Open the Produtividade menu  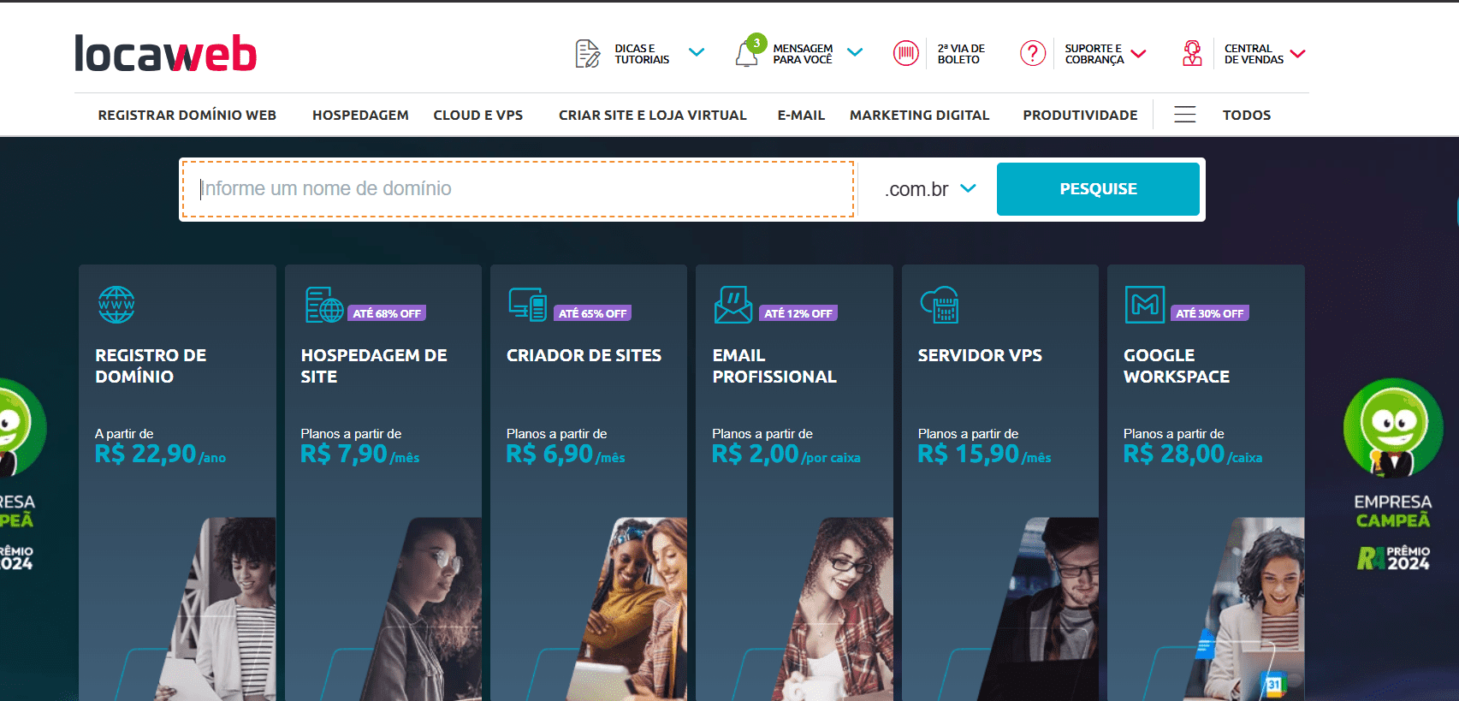click(x=1081, y=115)
